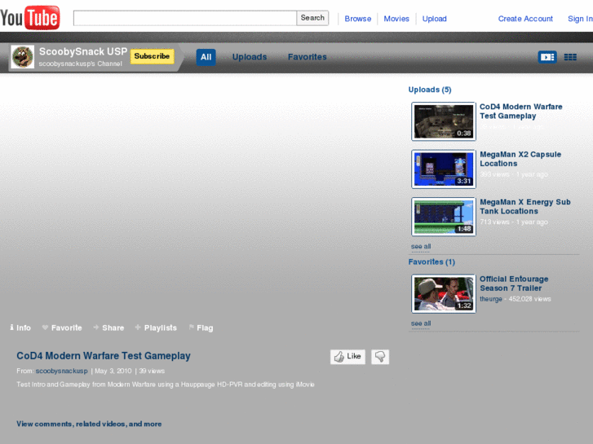Open the Movies link
The width and height of the screenshot is (593, 444).
(x=396, y=19)
